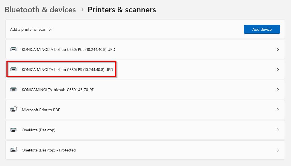Viewport: 291px width, 166px height.
Task: Open Microsoft Print to PDF settings
Action: (41, 110)
